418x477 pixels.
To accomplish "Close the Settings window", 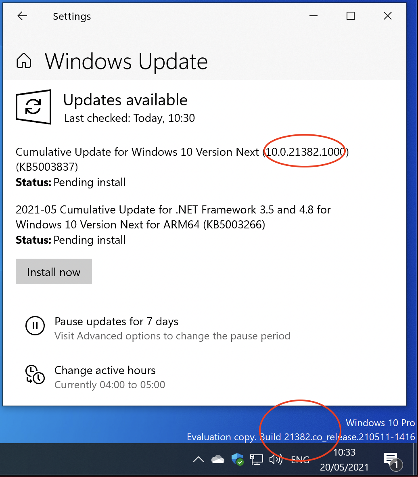I will coord(388,16).
